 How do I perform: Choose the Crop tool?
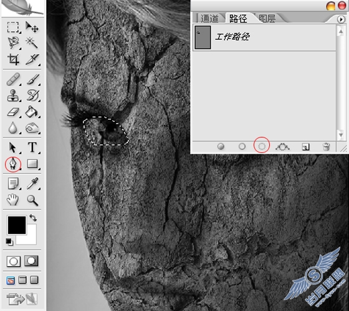pos(13,59)
